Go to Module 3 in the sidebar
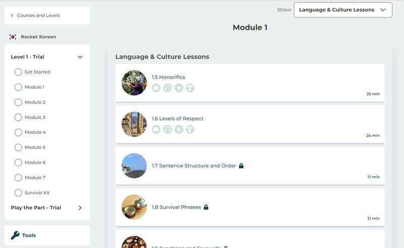This screenshot has height=248, width=404. point(35,117)
